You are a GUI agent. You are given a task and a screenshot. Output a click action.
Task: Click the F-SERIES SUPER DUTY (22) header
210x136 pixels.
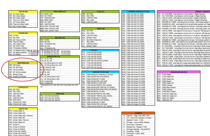pyautogui.click(x=138, y=12)
